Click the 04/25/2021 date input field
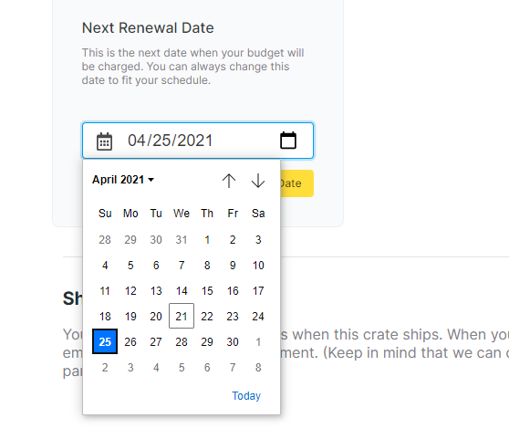 point(198,141)
